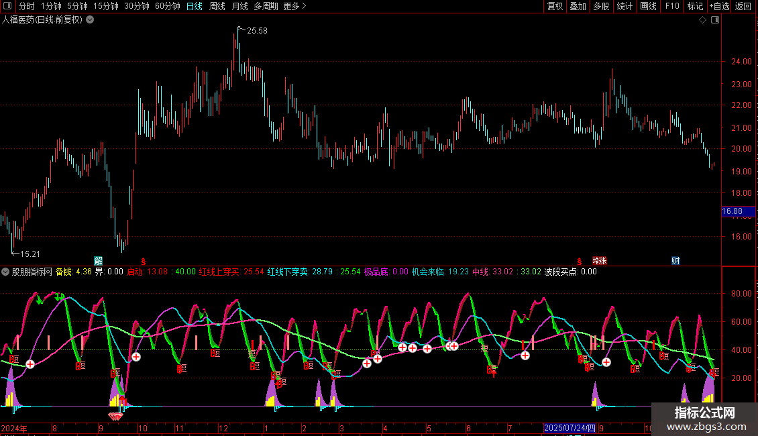Open the 更多 periods menu

294,7
